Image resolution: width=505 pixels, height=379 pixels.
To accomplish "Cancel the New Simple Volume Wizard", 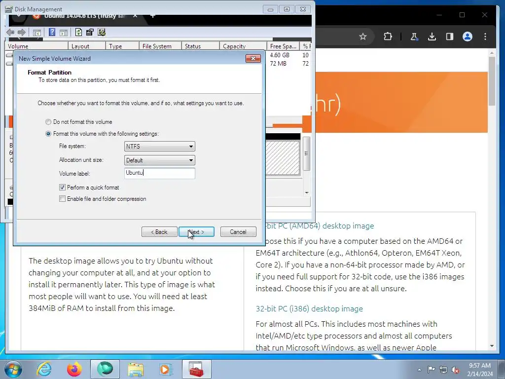I will coord(238,232).
